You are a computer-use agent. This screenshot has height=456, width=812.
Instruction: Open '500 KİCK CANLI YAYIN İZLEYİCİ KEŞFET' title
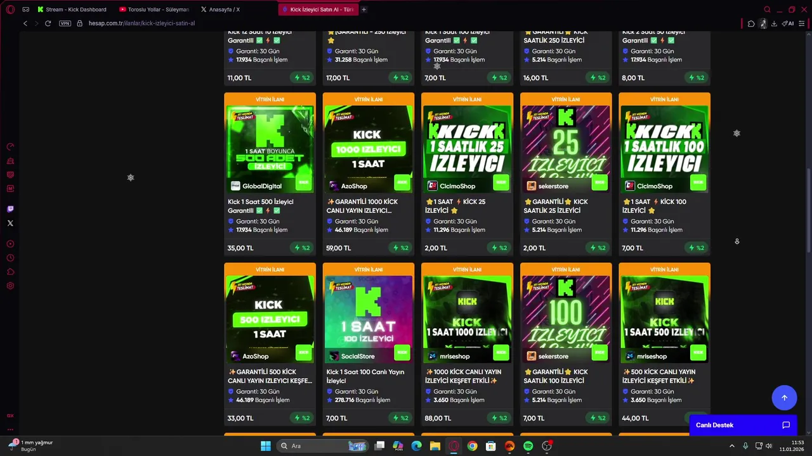[659, 376]
